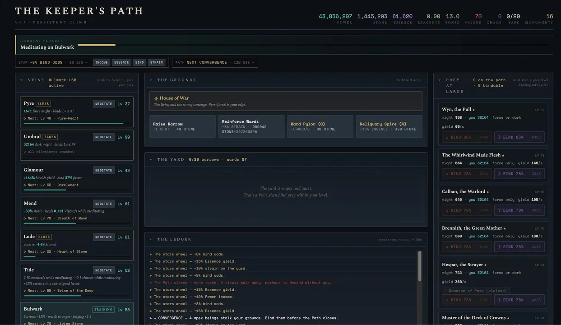Meditate on the Glamour vein
This screenshot has width=561, height=325.
[104, 170]
